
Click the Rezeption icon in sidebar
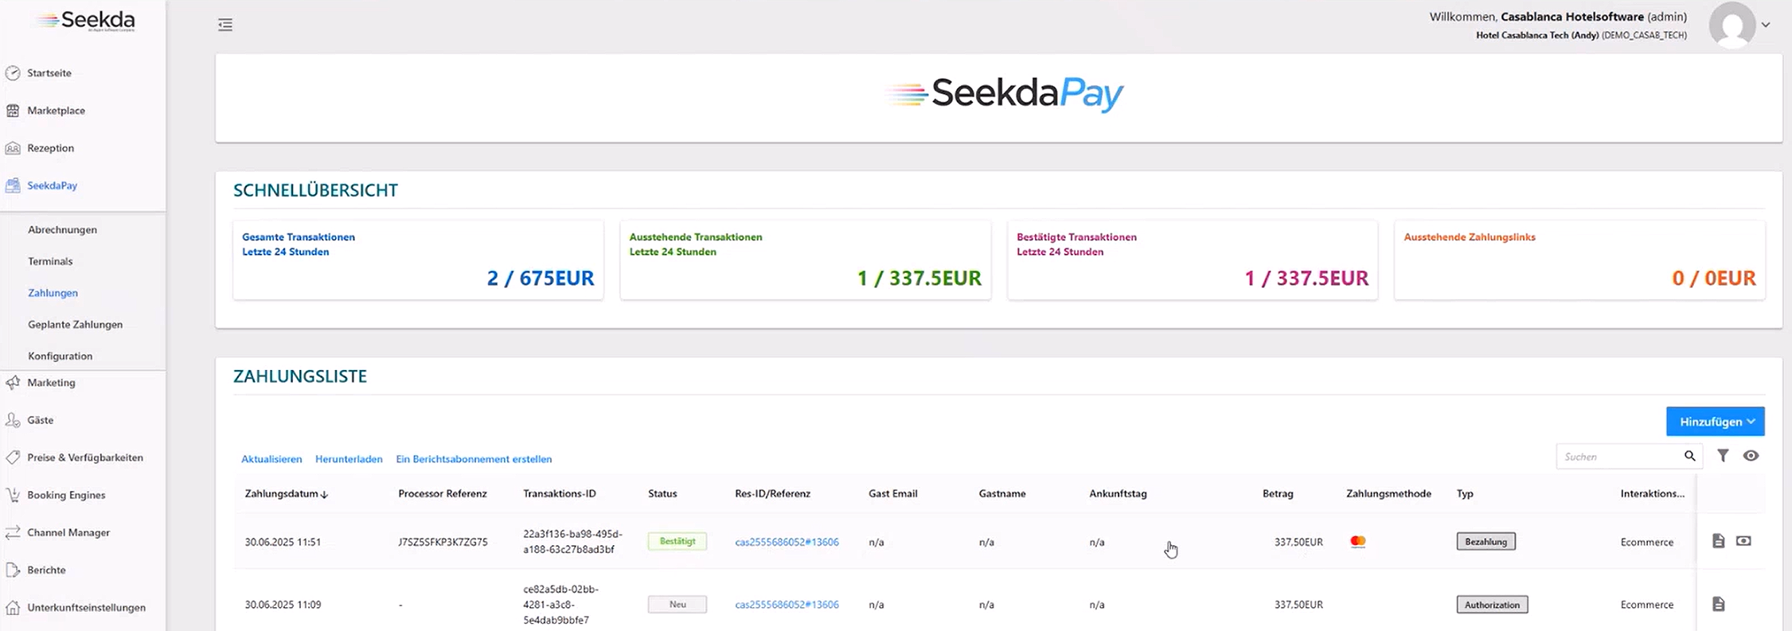click(13, 148)
